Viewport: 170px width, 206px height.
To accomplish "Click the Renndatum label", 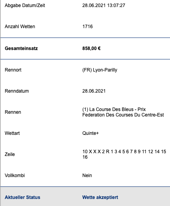I will point(17,91).
